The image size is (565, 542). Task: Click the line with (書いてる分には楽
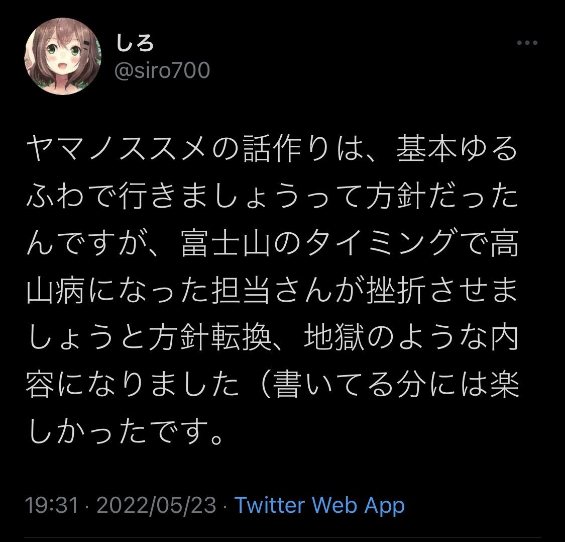click(x=272, y=386)
